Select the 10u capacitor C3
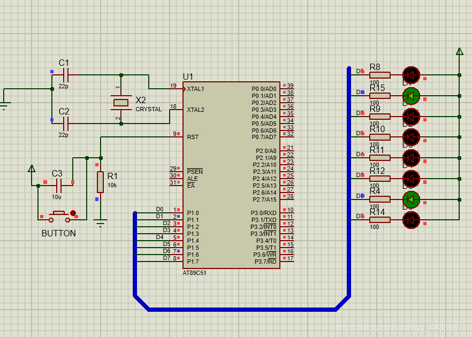Image resolution: width=472 pixels, height=338 pixels. (x=59, y=186)
